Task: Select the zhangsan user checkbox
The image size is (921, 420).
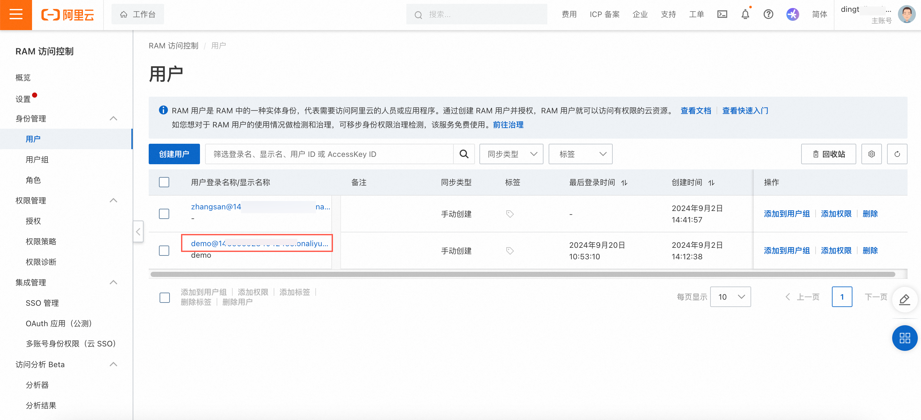Action: (x=164, y=214)
